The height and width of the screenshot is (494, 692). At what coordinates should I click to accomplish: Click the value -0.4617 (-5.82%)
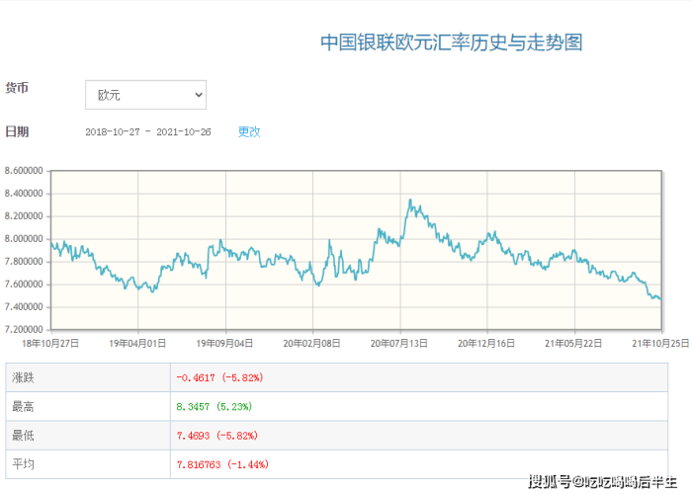[x=219, y=377]
